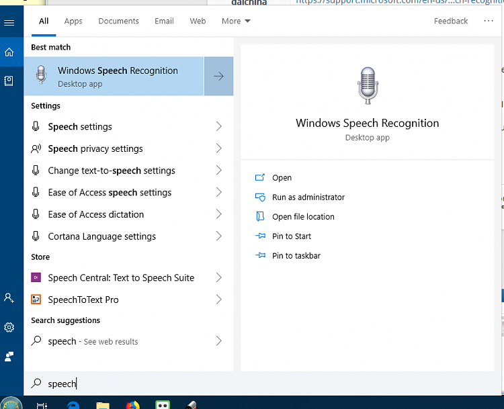The image size is (504, 409).
Task: Click the large microphone icon in preview pane
Action: pos(368,85)
